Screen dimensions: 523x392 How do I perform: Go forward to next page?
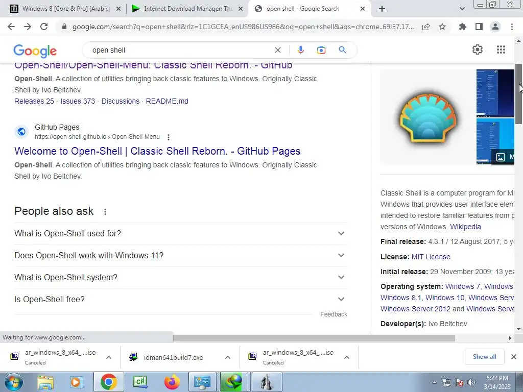[28, 27]
